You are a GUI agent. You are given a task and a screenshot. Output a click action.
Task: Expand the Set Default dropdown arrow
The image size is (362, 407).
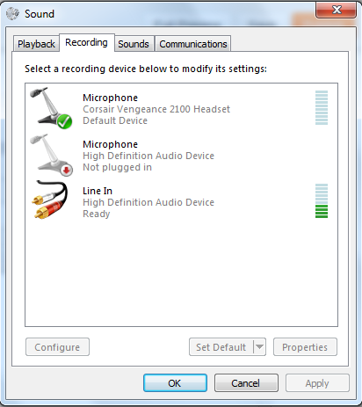pos(259,347)
